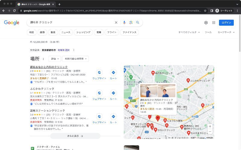The width and height of the screenshot is (241, 150).
Task: Open Google Lens image search icon
Action: 131,22
